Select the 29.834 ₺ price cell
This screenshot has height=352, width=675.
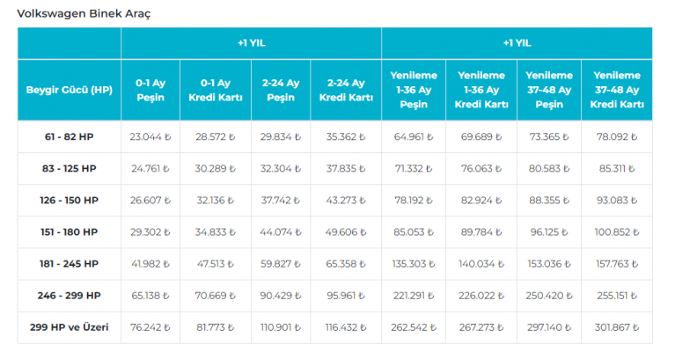[x=281, y=137]
